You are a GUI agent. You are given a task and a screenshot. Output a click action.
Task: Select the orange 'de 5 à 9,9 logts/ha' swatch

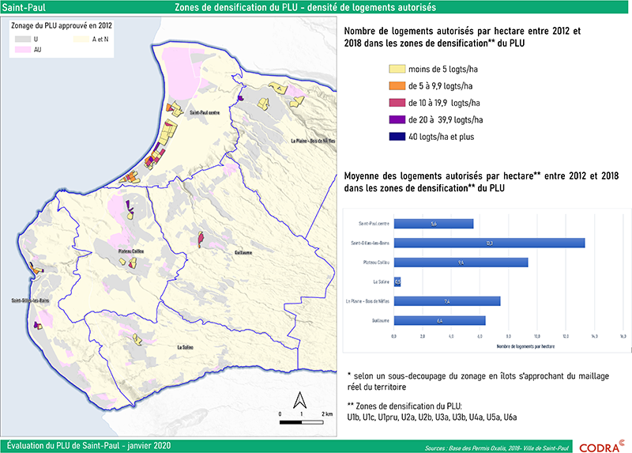tap(397, 85)
